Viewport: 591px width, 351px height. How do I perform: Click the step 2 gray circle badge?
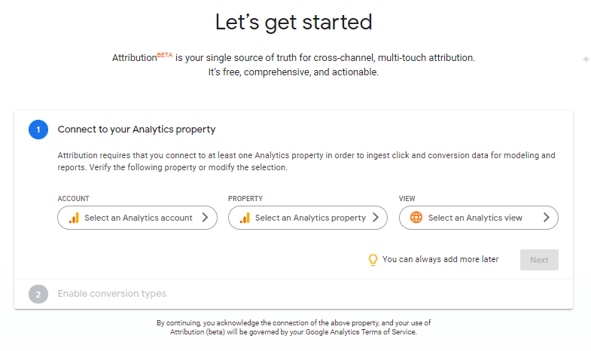(38, 294)
